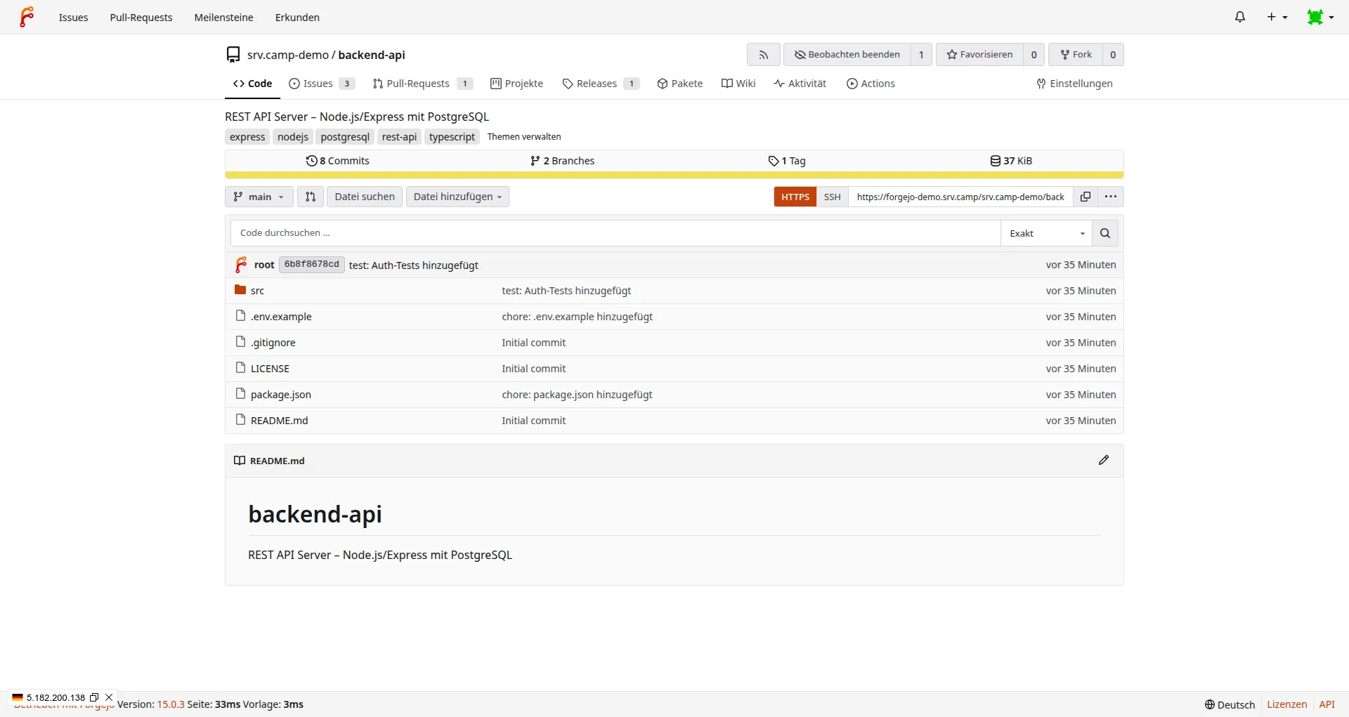Go to the Projekte tab

coord(517,84)
